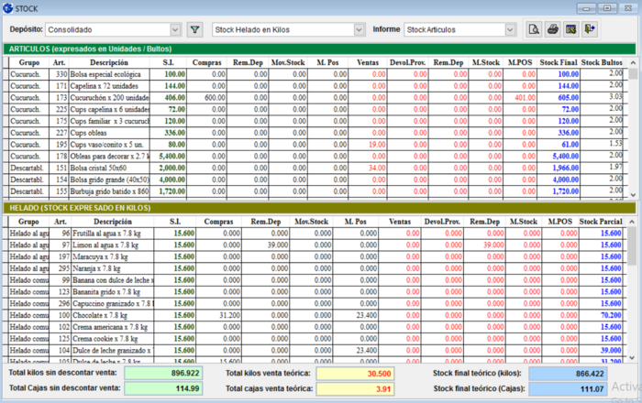This screenshot has width=642, height=403.
Task: Click the Stock final teórico (kilos) field
Action: pyautogui.click(x=568, y=374)
